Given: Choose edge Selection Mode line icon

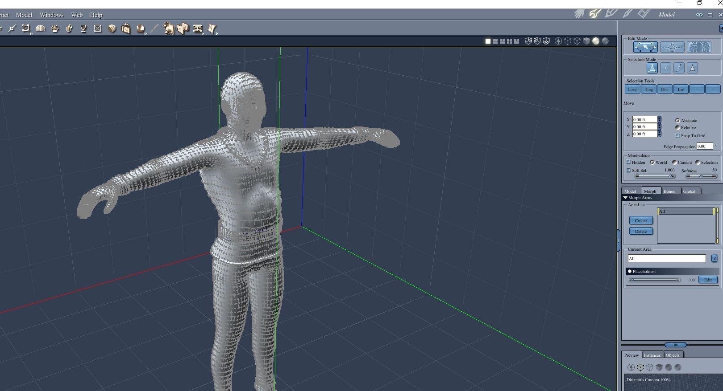Looking at the screenshot, I should point(679,68).
